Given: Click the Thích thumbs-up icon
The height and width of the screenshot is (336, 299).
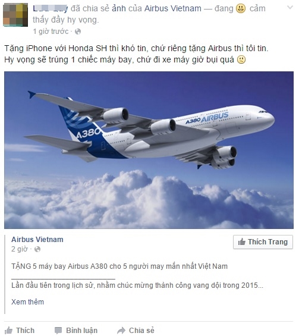Looking at the screenshot, I should tap(8, 331).
